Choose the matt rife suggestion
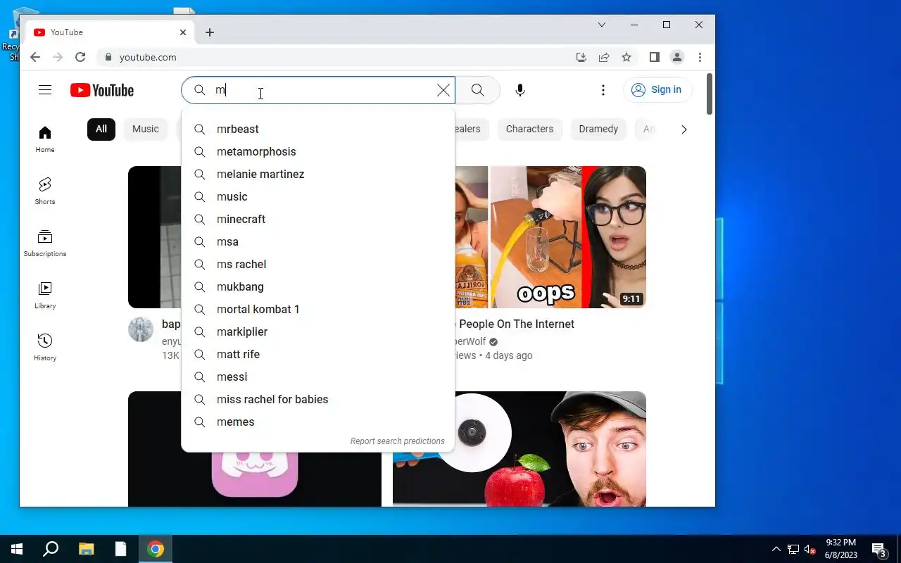This screenshot has height=563, width=901. pyautogui.click(x=318, y=355)
